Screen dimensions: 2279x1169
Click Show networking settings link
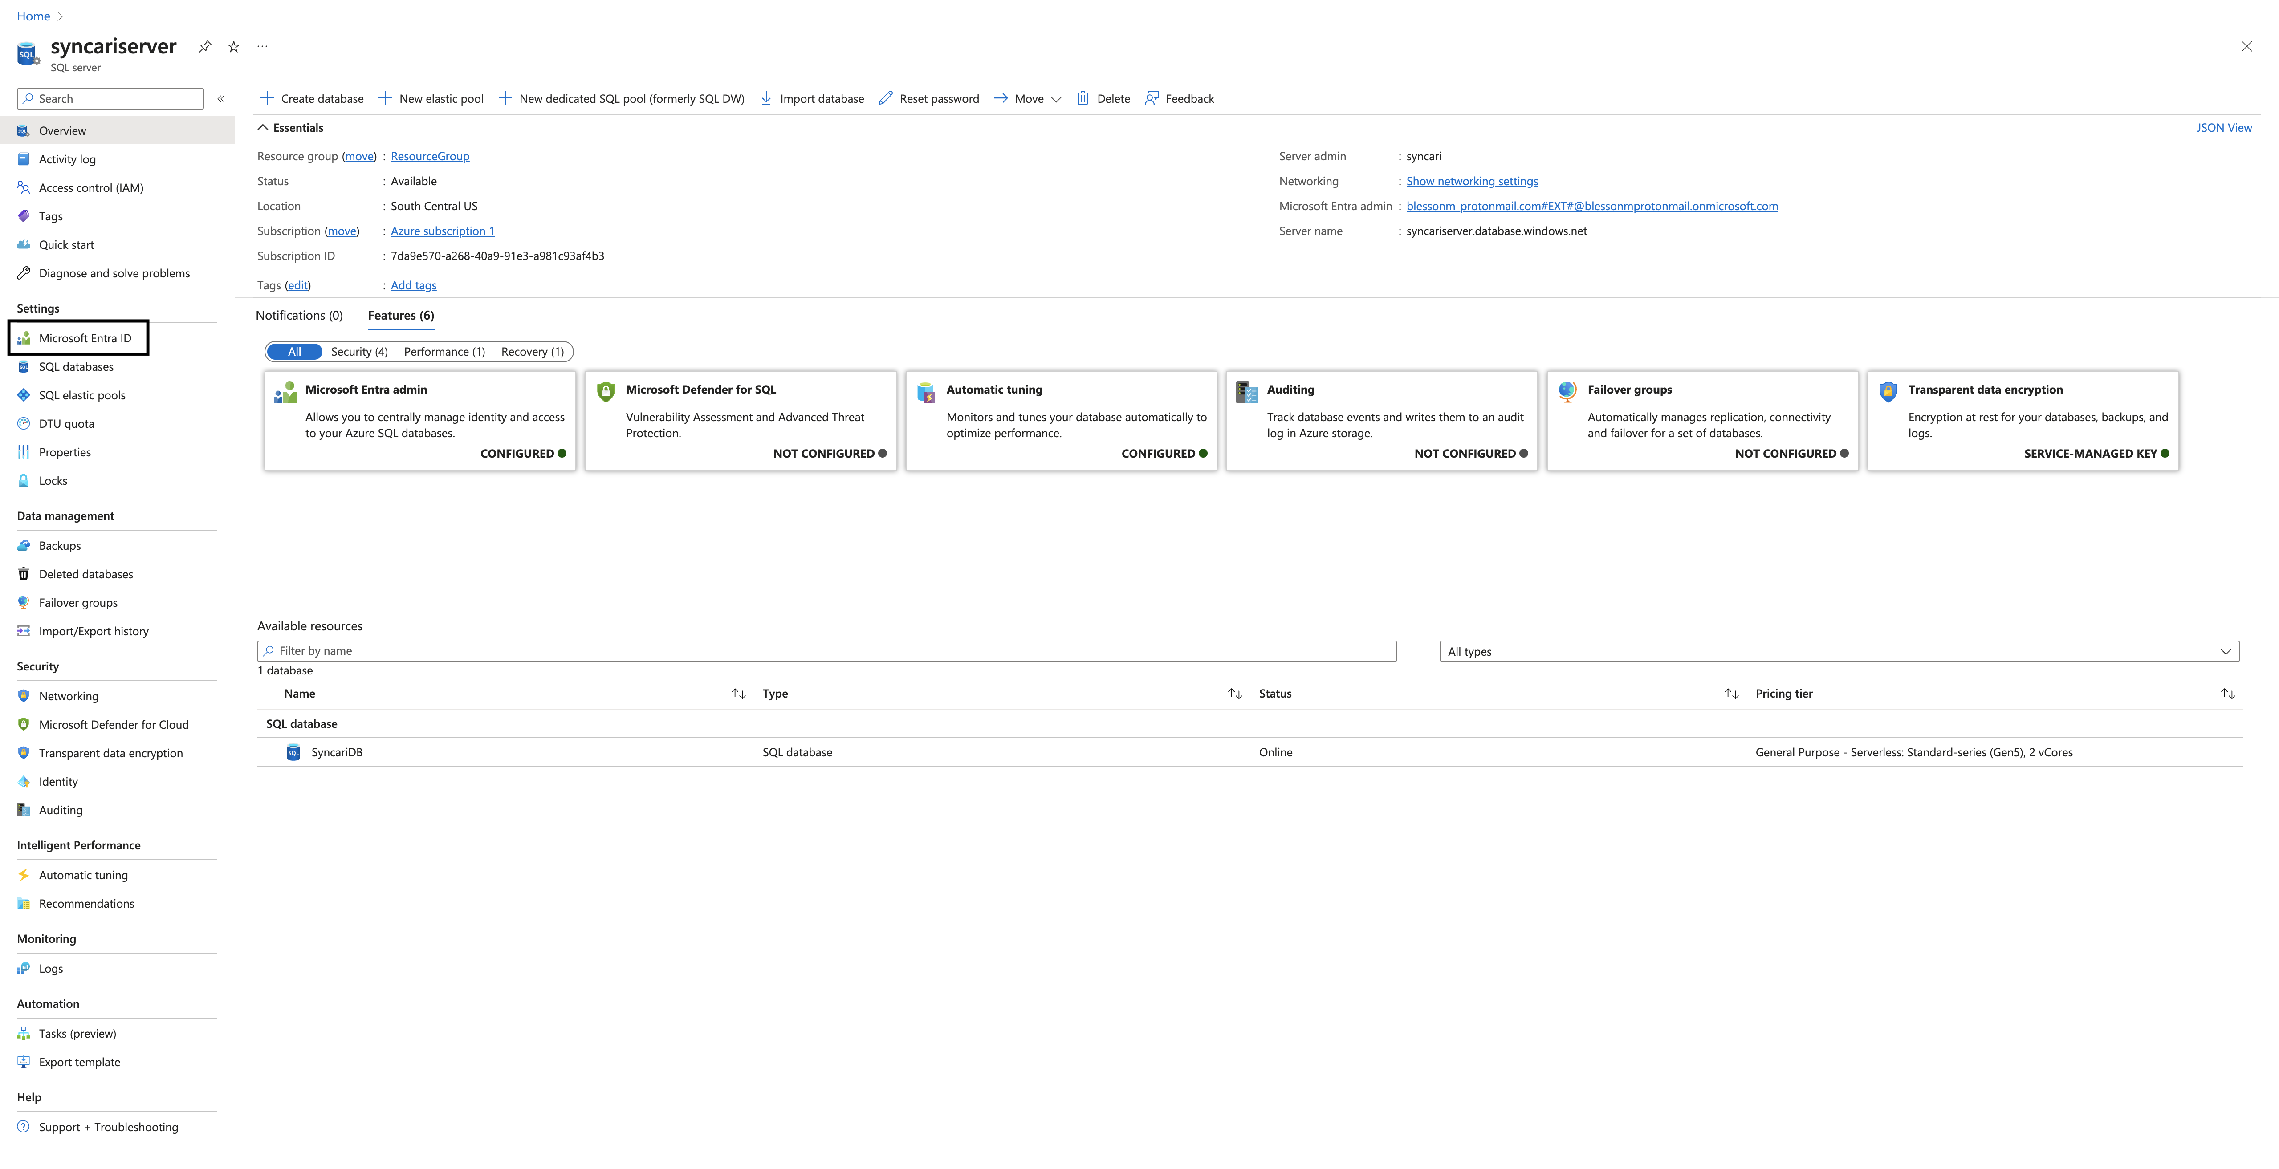1472,181
